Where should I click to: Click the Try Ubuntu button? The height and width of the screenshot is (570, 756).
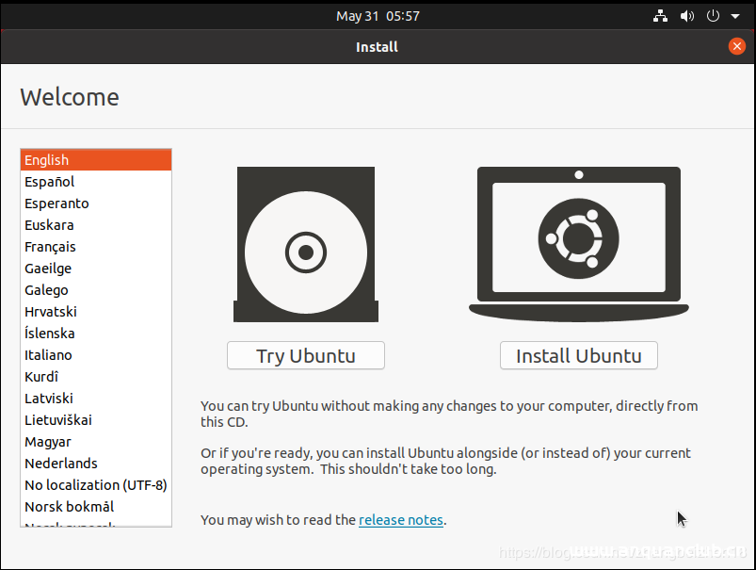[x=304, y=355]
